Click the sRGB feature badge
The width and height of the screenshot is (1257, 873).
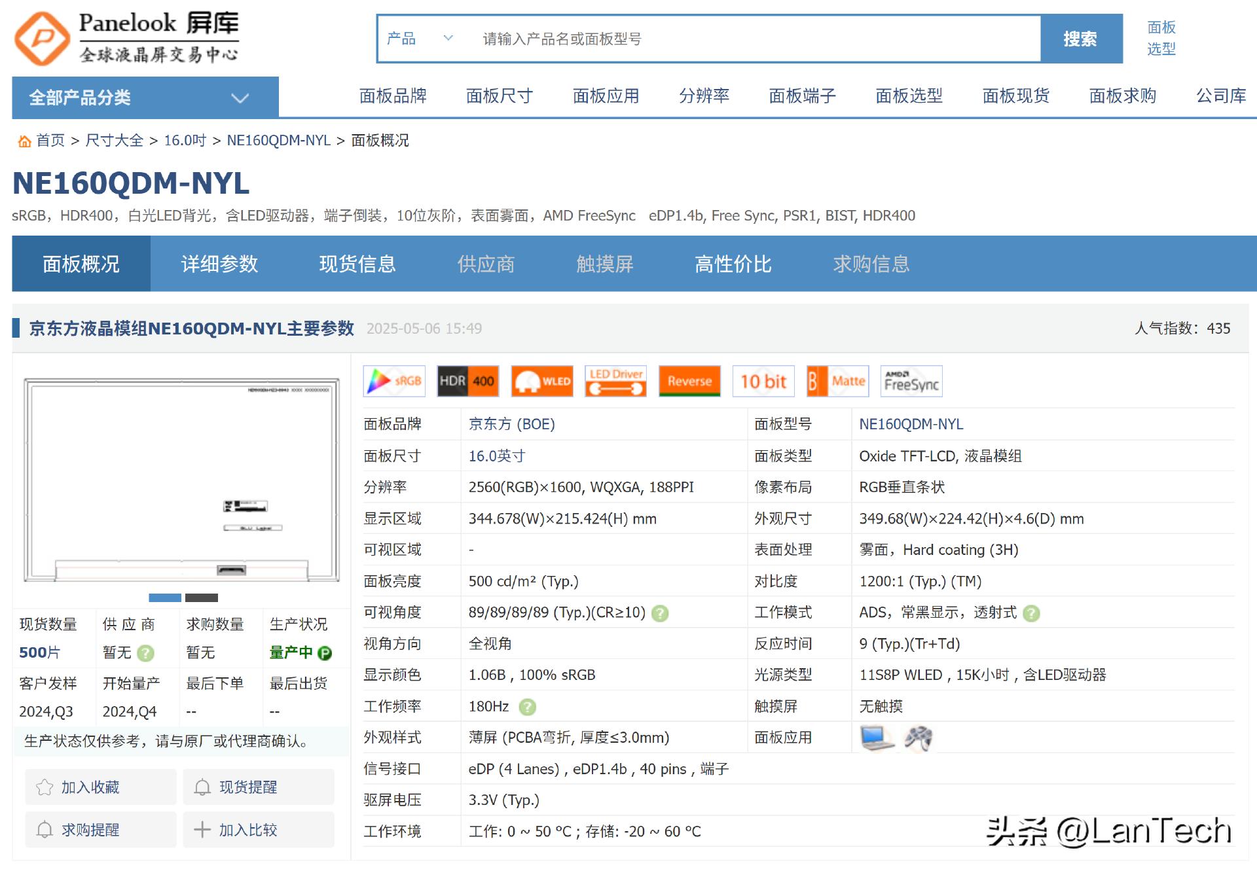394,381
